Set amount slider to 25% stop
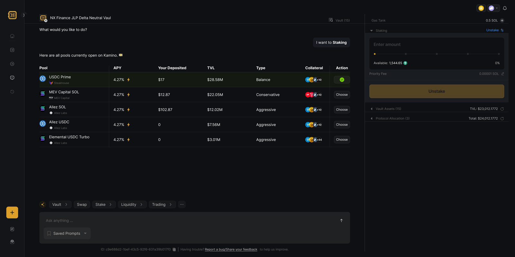 click(x=406, y=54)
